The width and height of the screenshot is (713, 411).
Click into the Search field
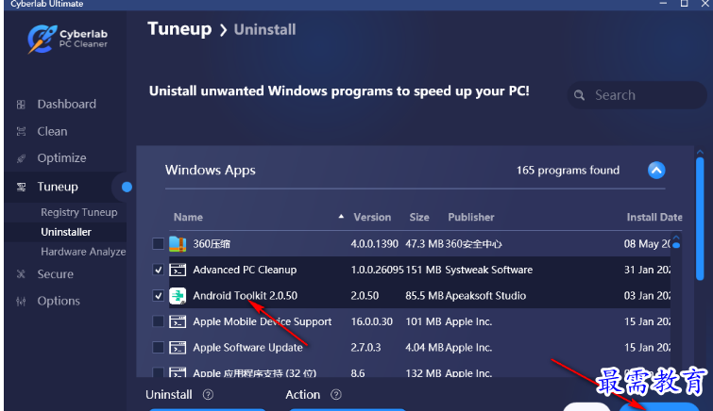coord(642,95)
